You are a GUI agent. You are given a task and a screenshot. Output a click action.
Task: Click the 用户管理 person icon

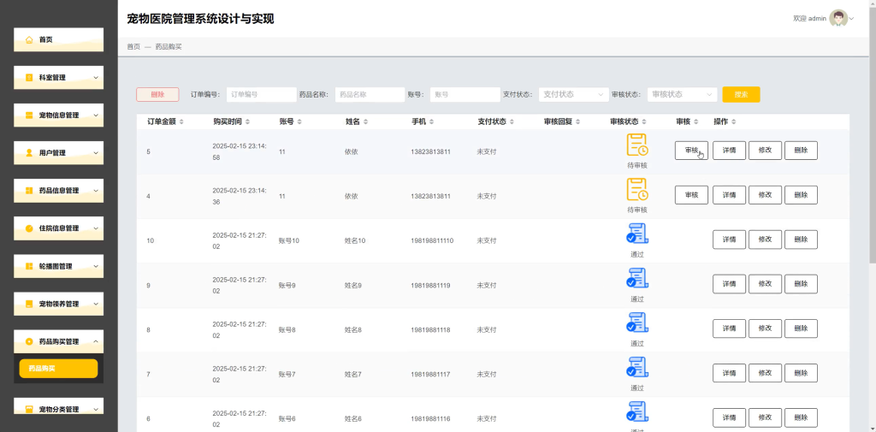click(30, 152)
